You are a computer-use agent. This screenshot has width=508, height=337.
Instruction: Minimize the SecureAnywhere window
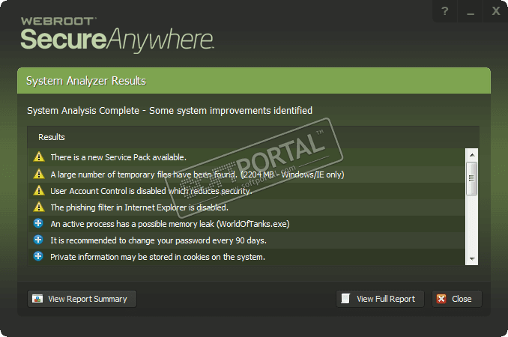point(471,11)
